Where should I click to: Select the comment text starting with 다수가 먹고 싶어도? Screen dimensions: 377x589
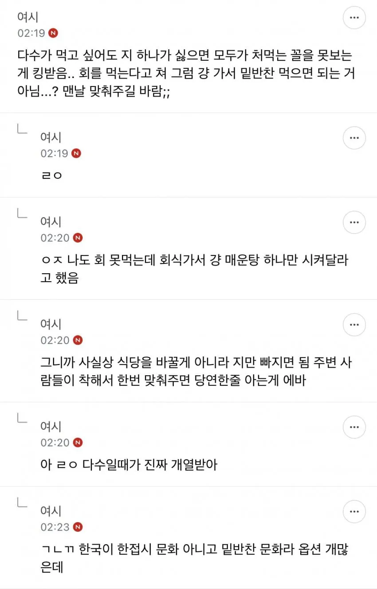[182, 73]
